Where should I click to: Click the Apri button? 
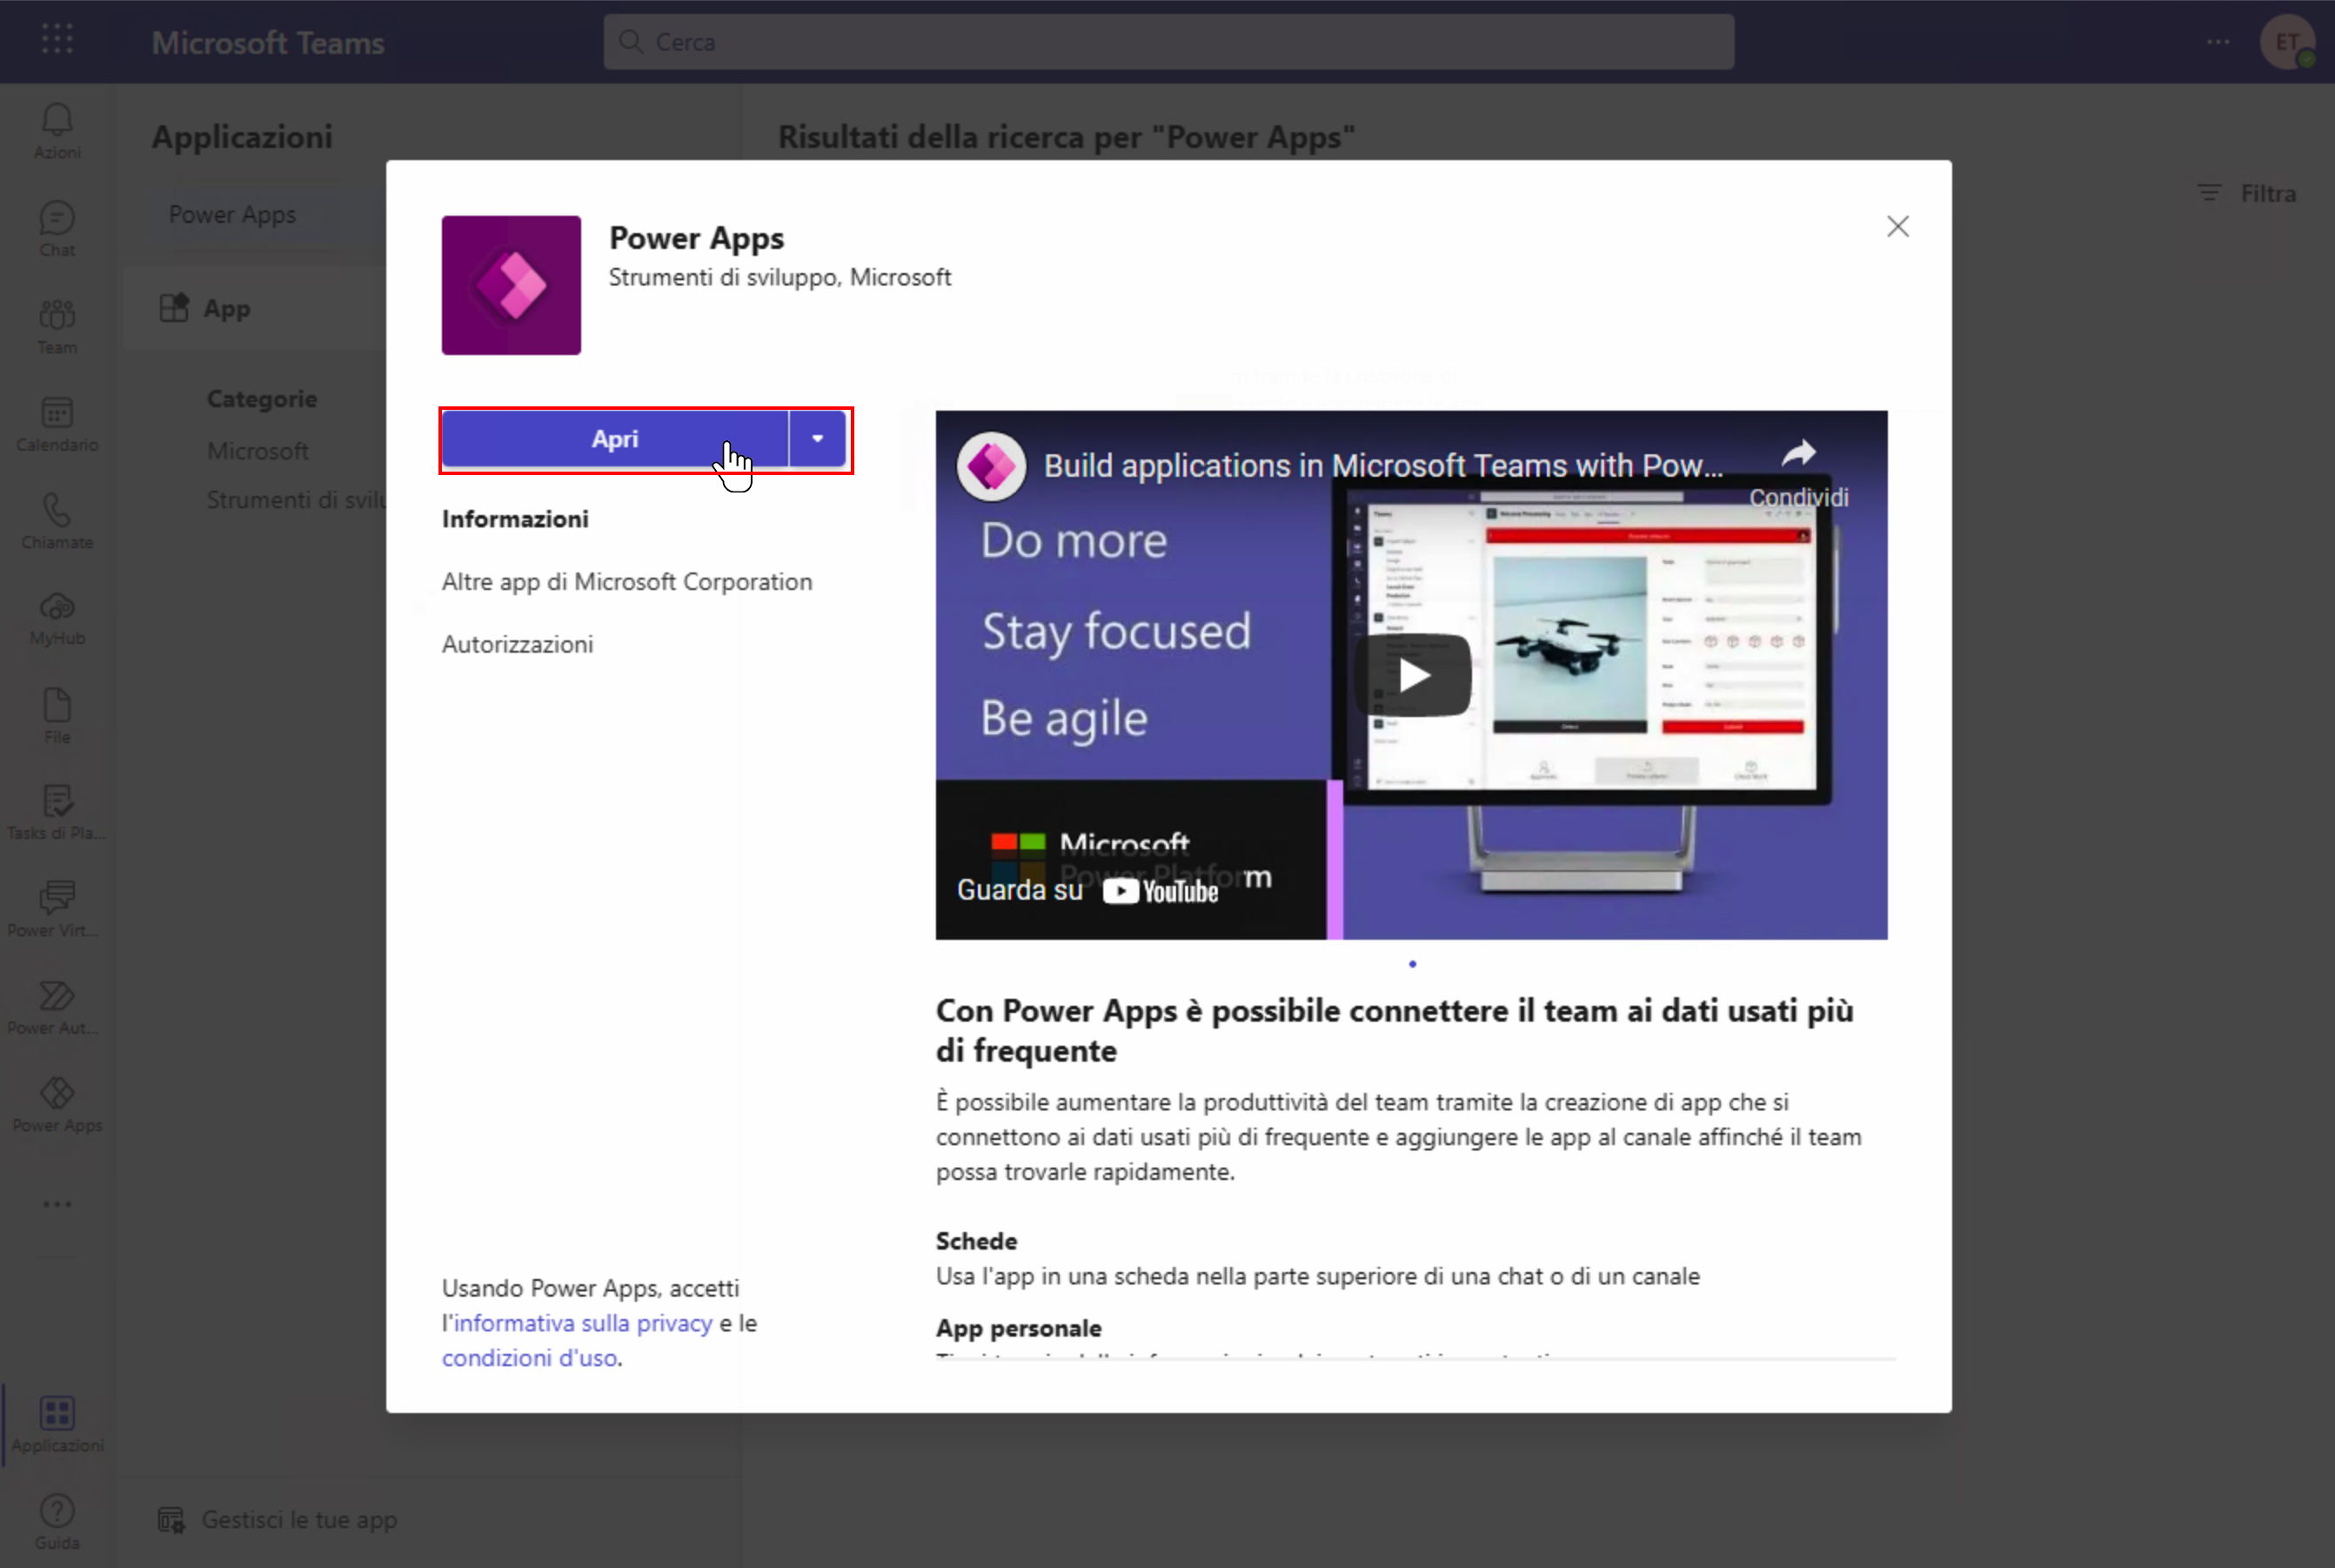click(x=615, y=439)
